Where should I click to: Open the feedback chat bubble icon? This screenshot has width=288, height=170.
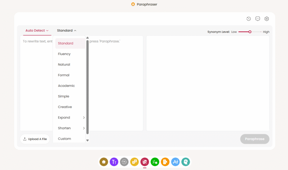click(258, 19)
